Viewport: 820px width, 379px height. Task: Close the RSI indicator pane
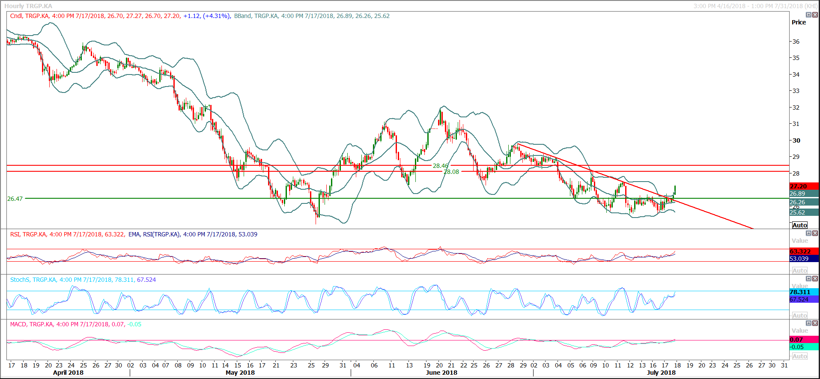point(815,233)
